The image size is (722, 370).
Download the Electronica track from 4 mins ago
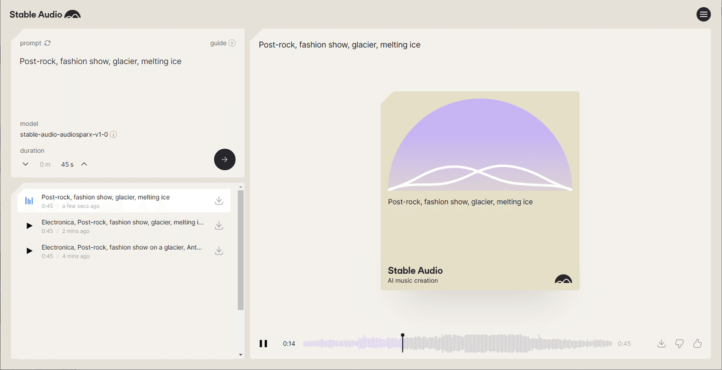tap(219, 251)
